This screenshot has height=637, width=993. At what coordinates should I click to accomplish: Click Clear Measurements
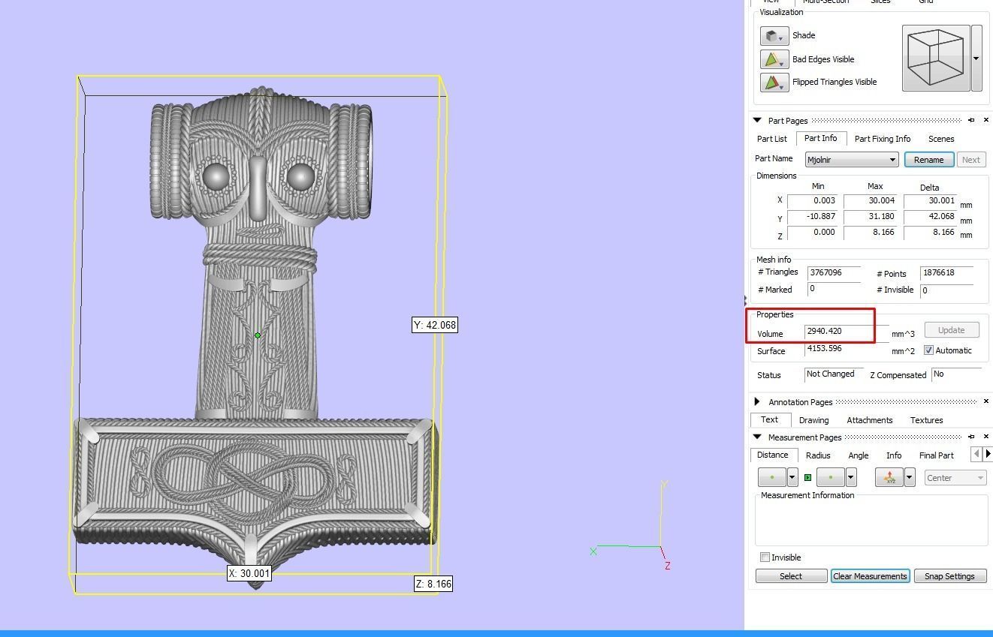pyautogui.click(x=871, y=576)
